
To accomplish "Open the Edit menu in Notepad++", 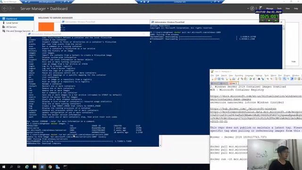I will (x=217, y=76).
